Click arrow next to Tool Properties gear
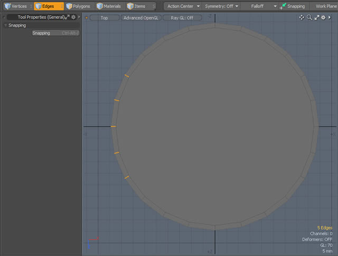 pos(79,17)
